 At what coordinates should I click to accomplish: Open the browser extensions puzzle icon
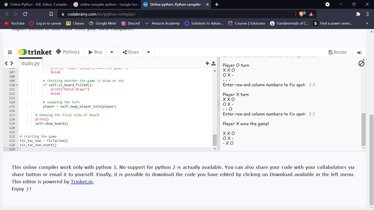358,14
